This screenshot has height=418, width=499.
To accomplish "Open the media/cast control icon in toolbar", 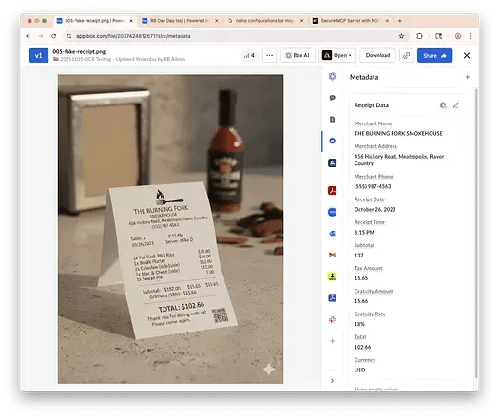I will point(438,36).
